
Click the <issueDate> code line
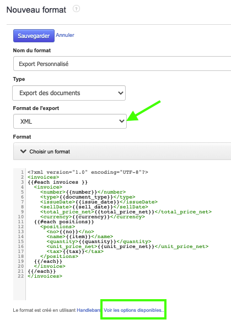point(99,202)
